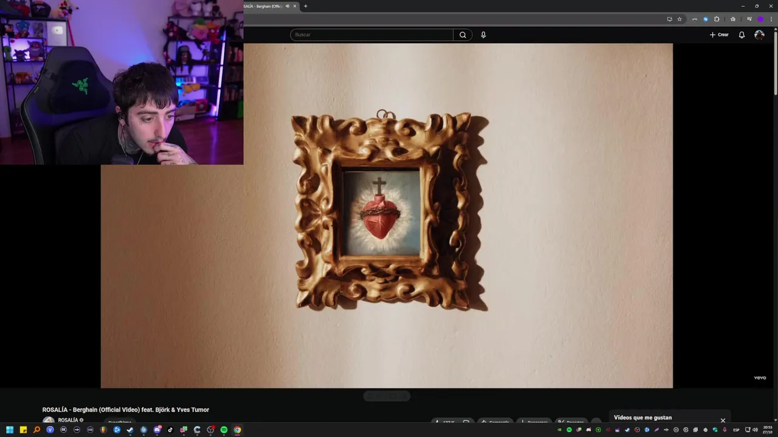Open Chrome three-dot menu
Screen dimensions: 778x437
[x=771, y=19]
